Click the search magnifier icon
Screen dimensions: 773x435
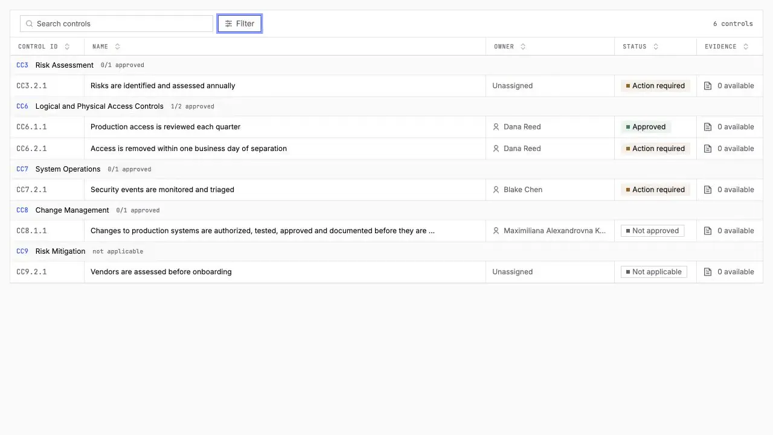point(29,24)
